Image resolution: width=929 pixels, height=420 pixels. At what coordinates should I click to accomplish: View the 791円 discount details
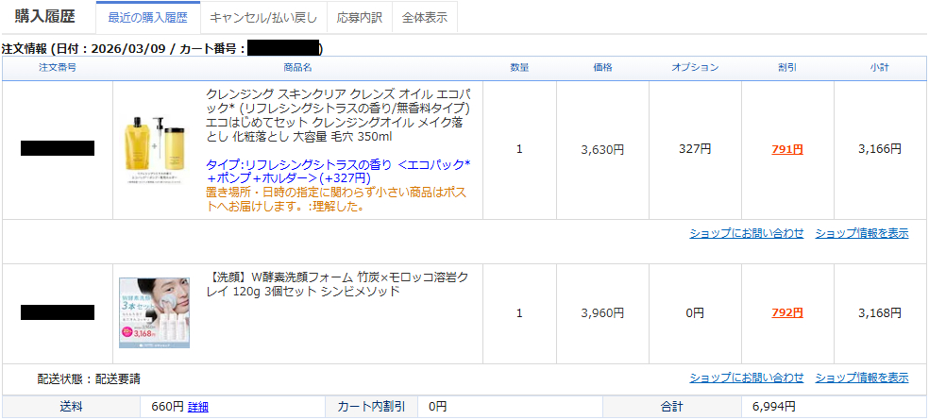coord(786,149)
